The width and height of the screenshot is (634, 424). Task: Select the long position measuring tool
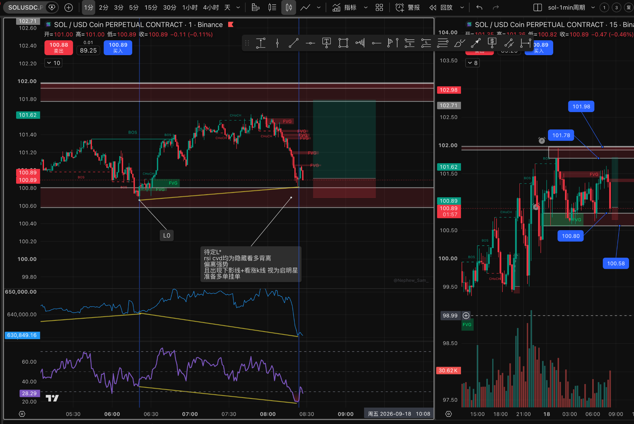426,43
